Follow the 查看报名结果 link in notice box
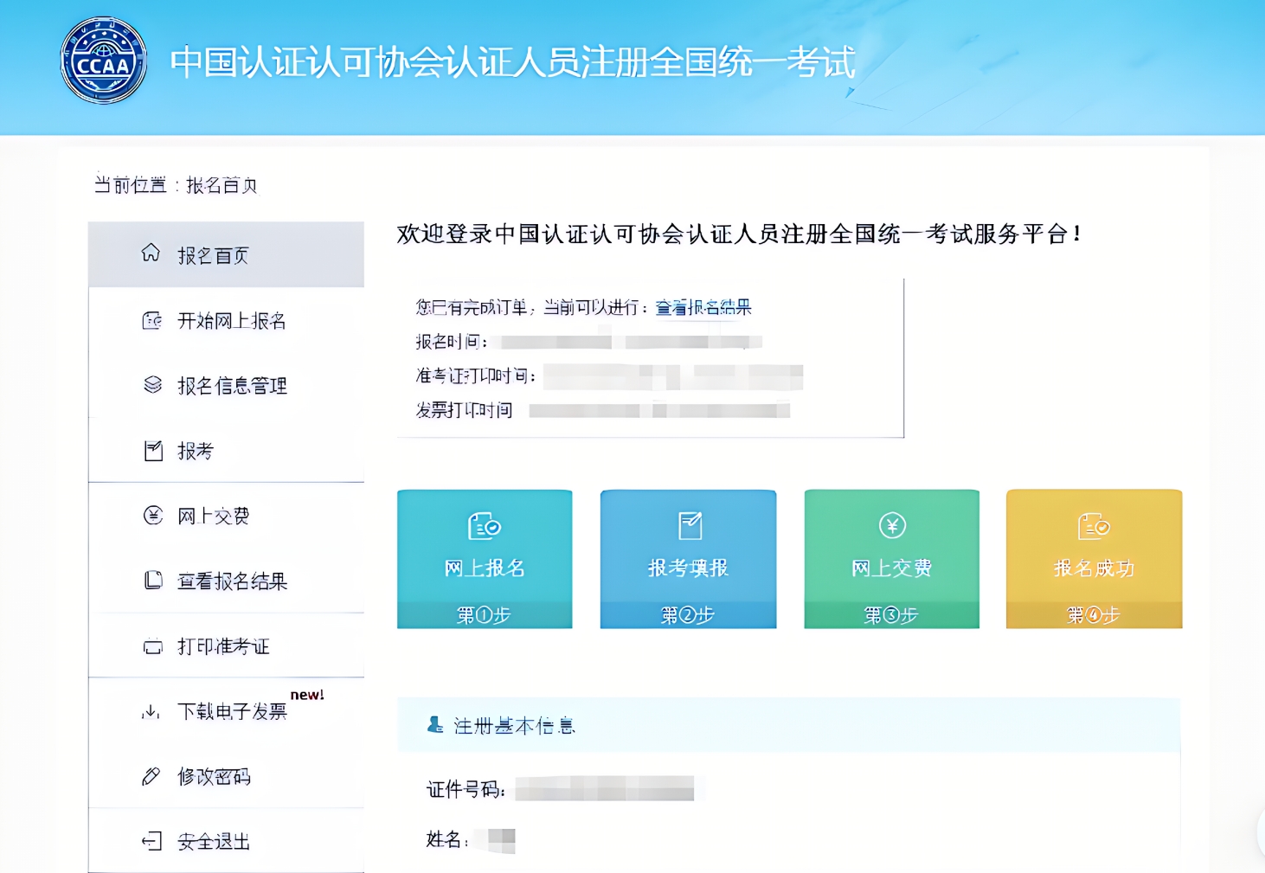The image size is (1265, 873). click(703, 307)
